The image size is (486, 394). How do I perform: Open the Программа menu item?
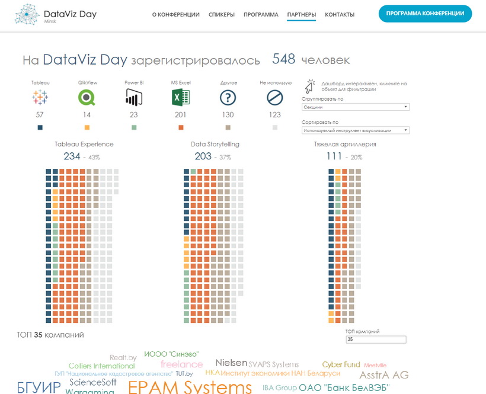click(261, 15)
